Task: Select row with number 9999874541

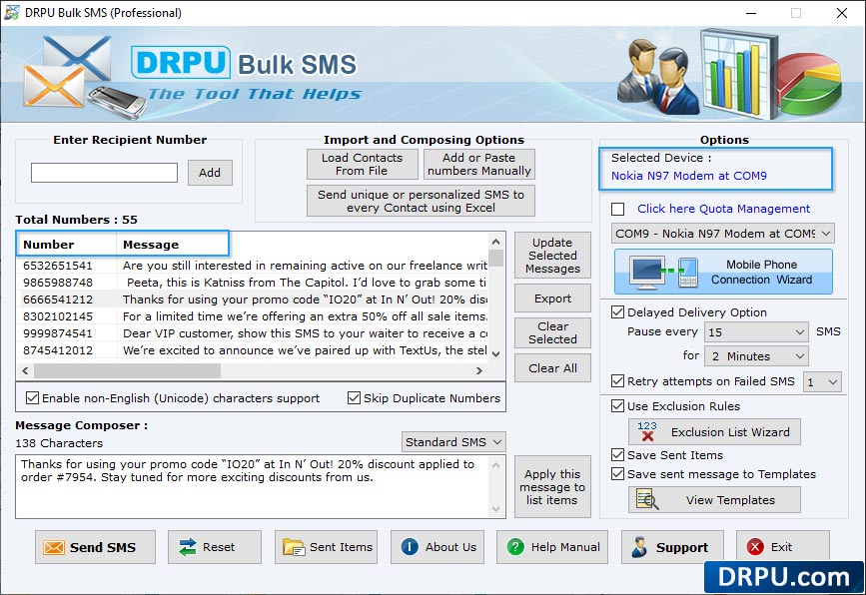Action: pos(254,333)
